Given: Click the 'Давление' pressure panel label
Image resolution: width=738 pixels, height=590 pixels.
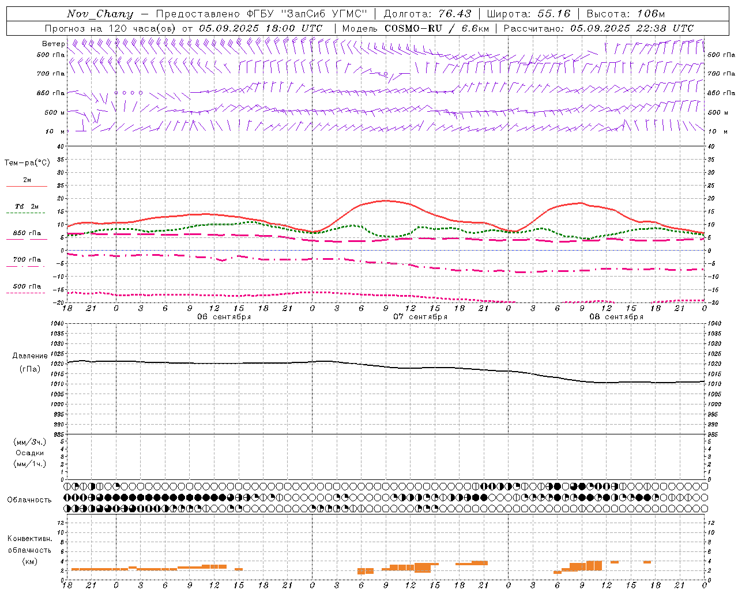Looking at the screenshot, I should click(x=30, y=356).
